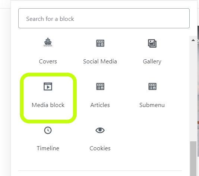Click the Media block clapperboard icon
This screenshot has width=199, height=176.
pos(48,87)
